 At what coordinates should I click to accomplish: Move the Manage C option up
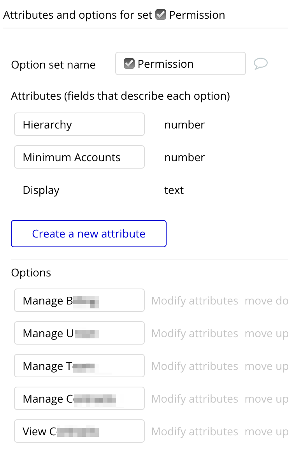click(x=266, y=399)
